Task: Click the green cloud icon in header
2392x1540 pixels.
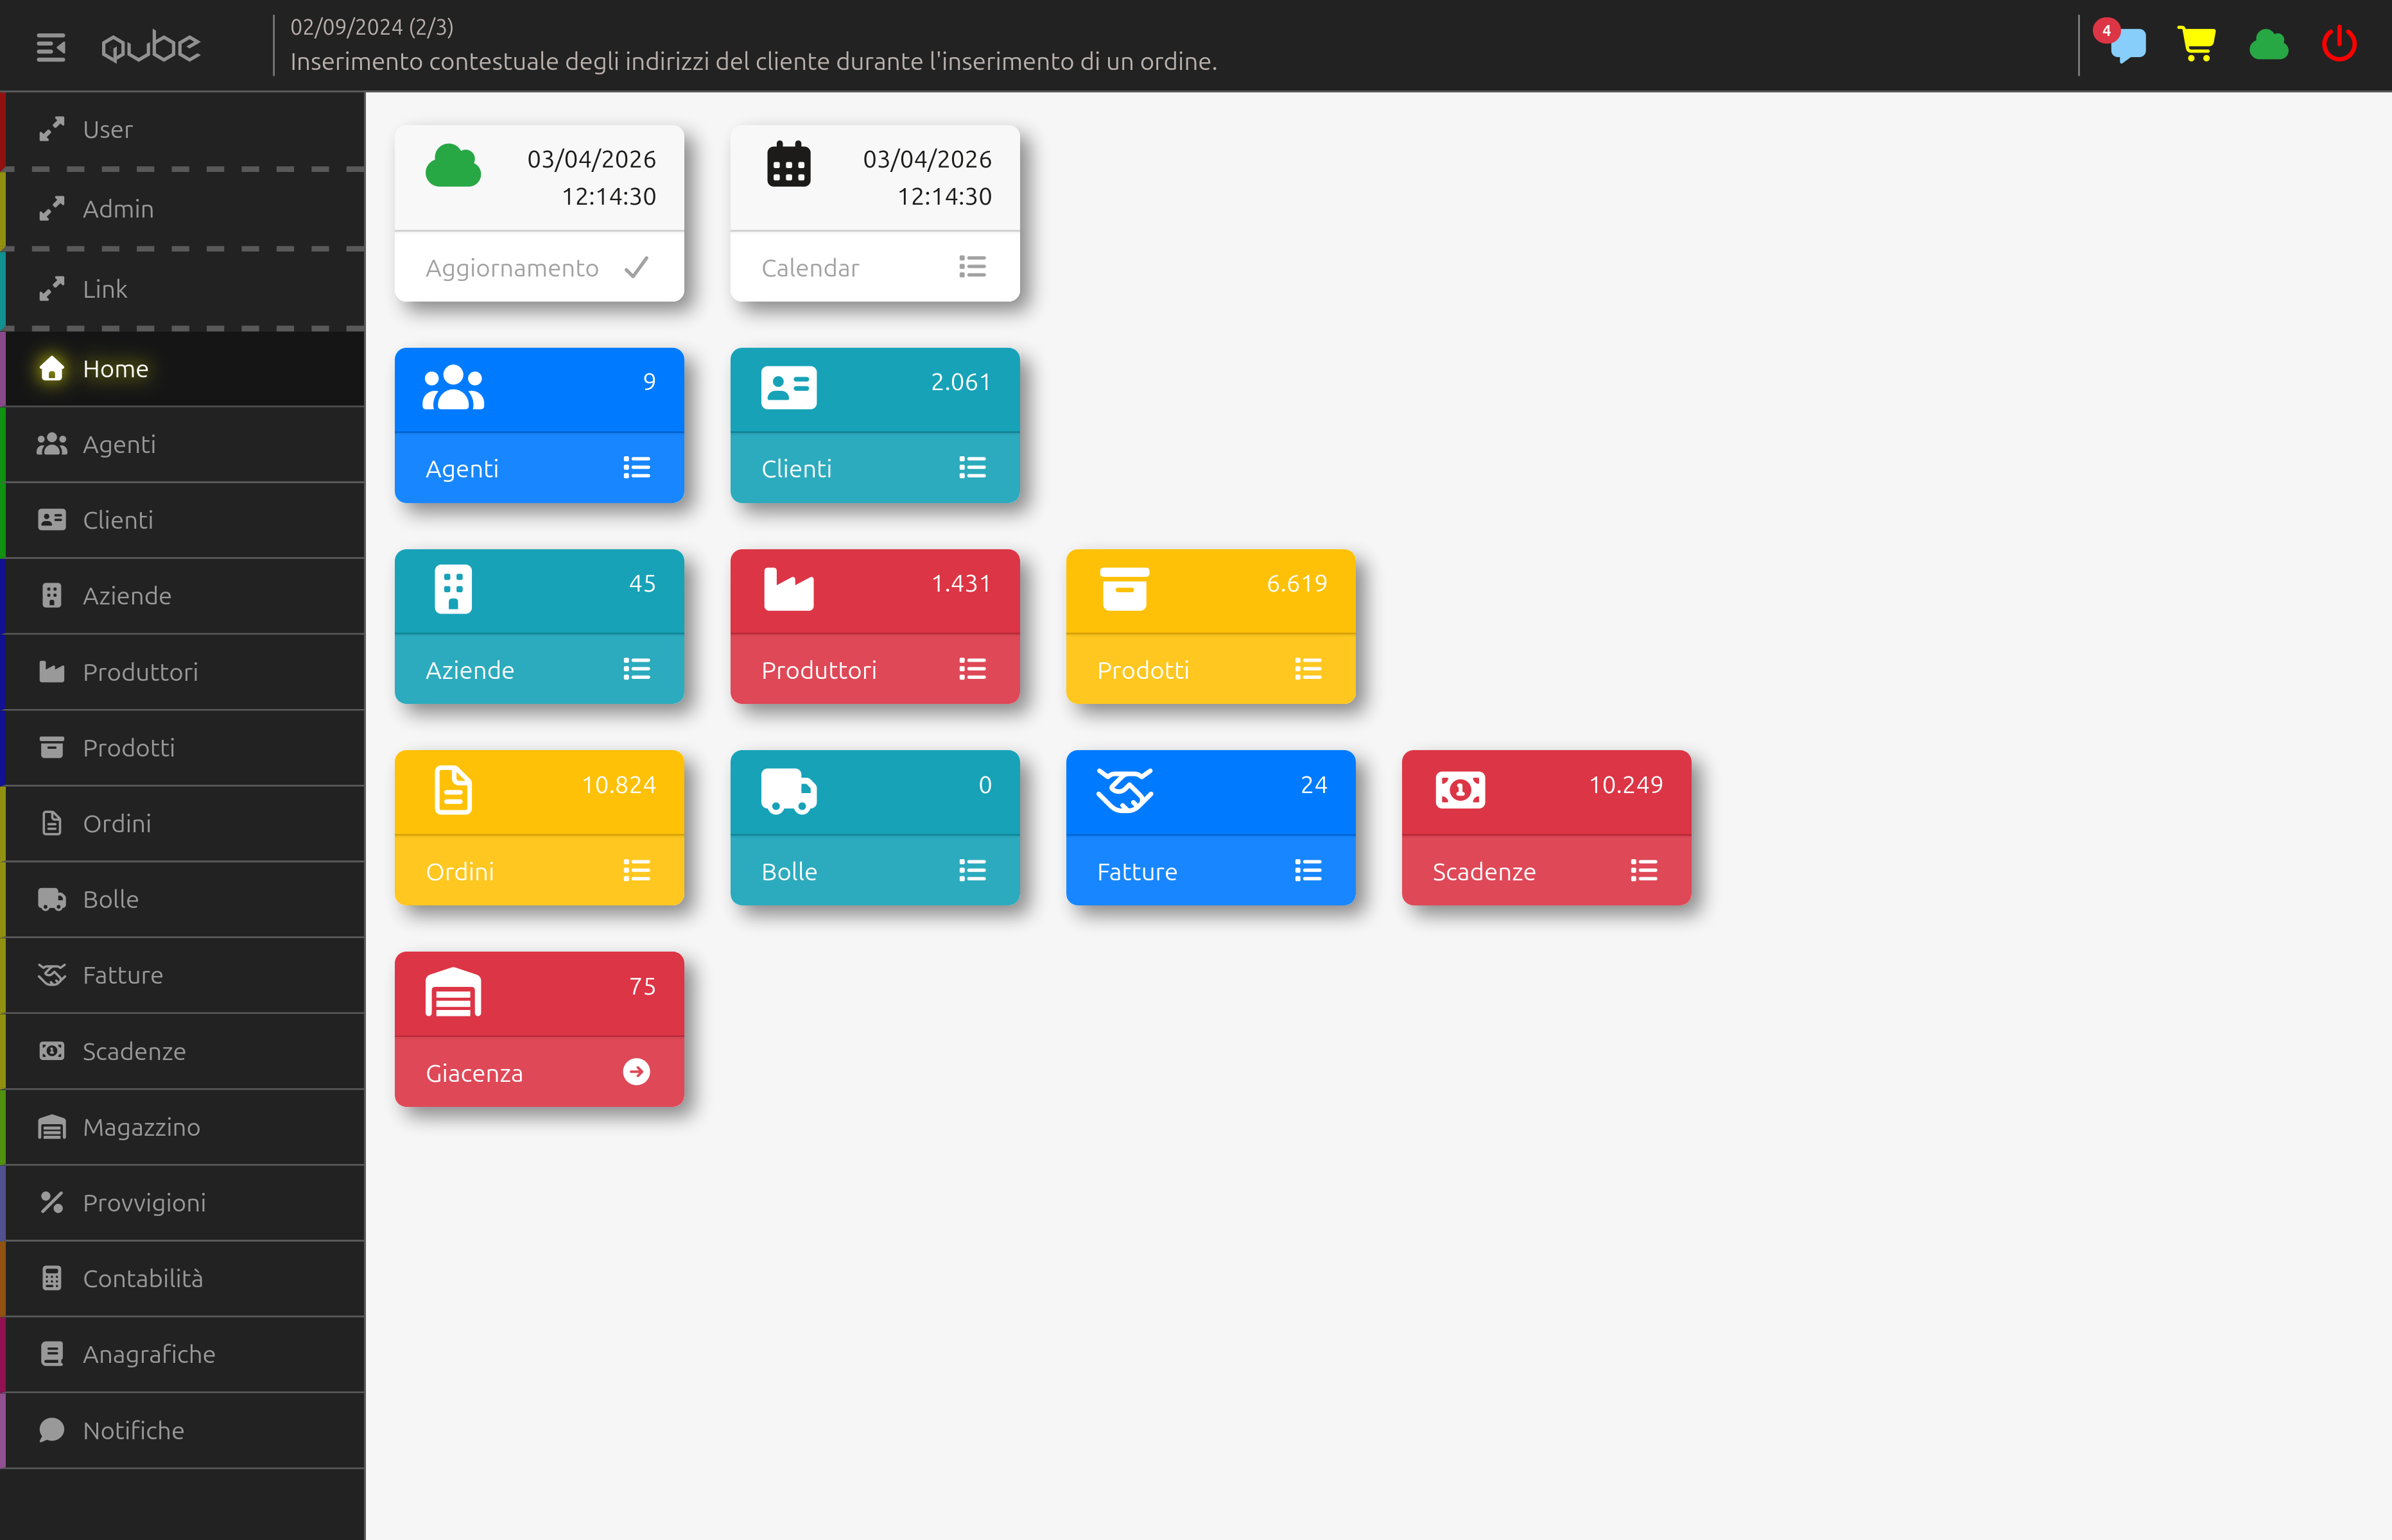Action: click(x=2268, y=45)
